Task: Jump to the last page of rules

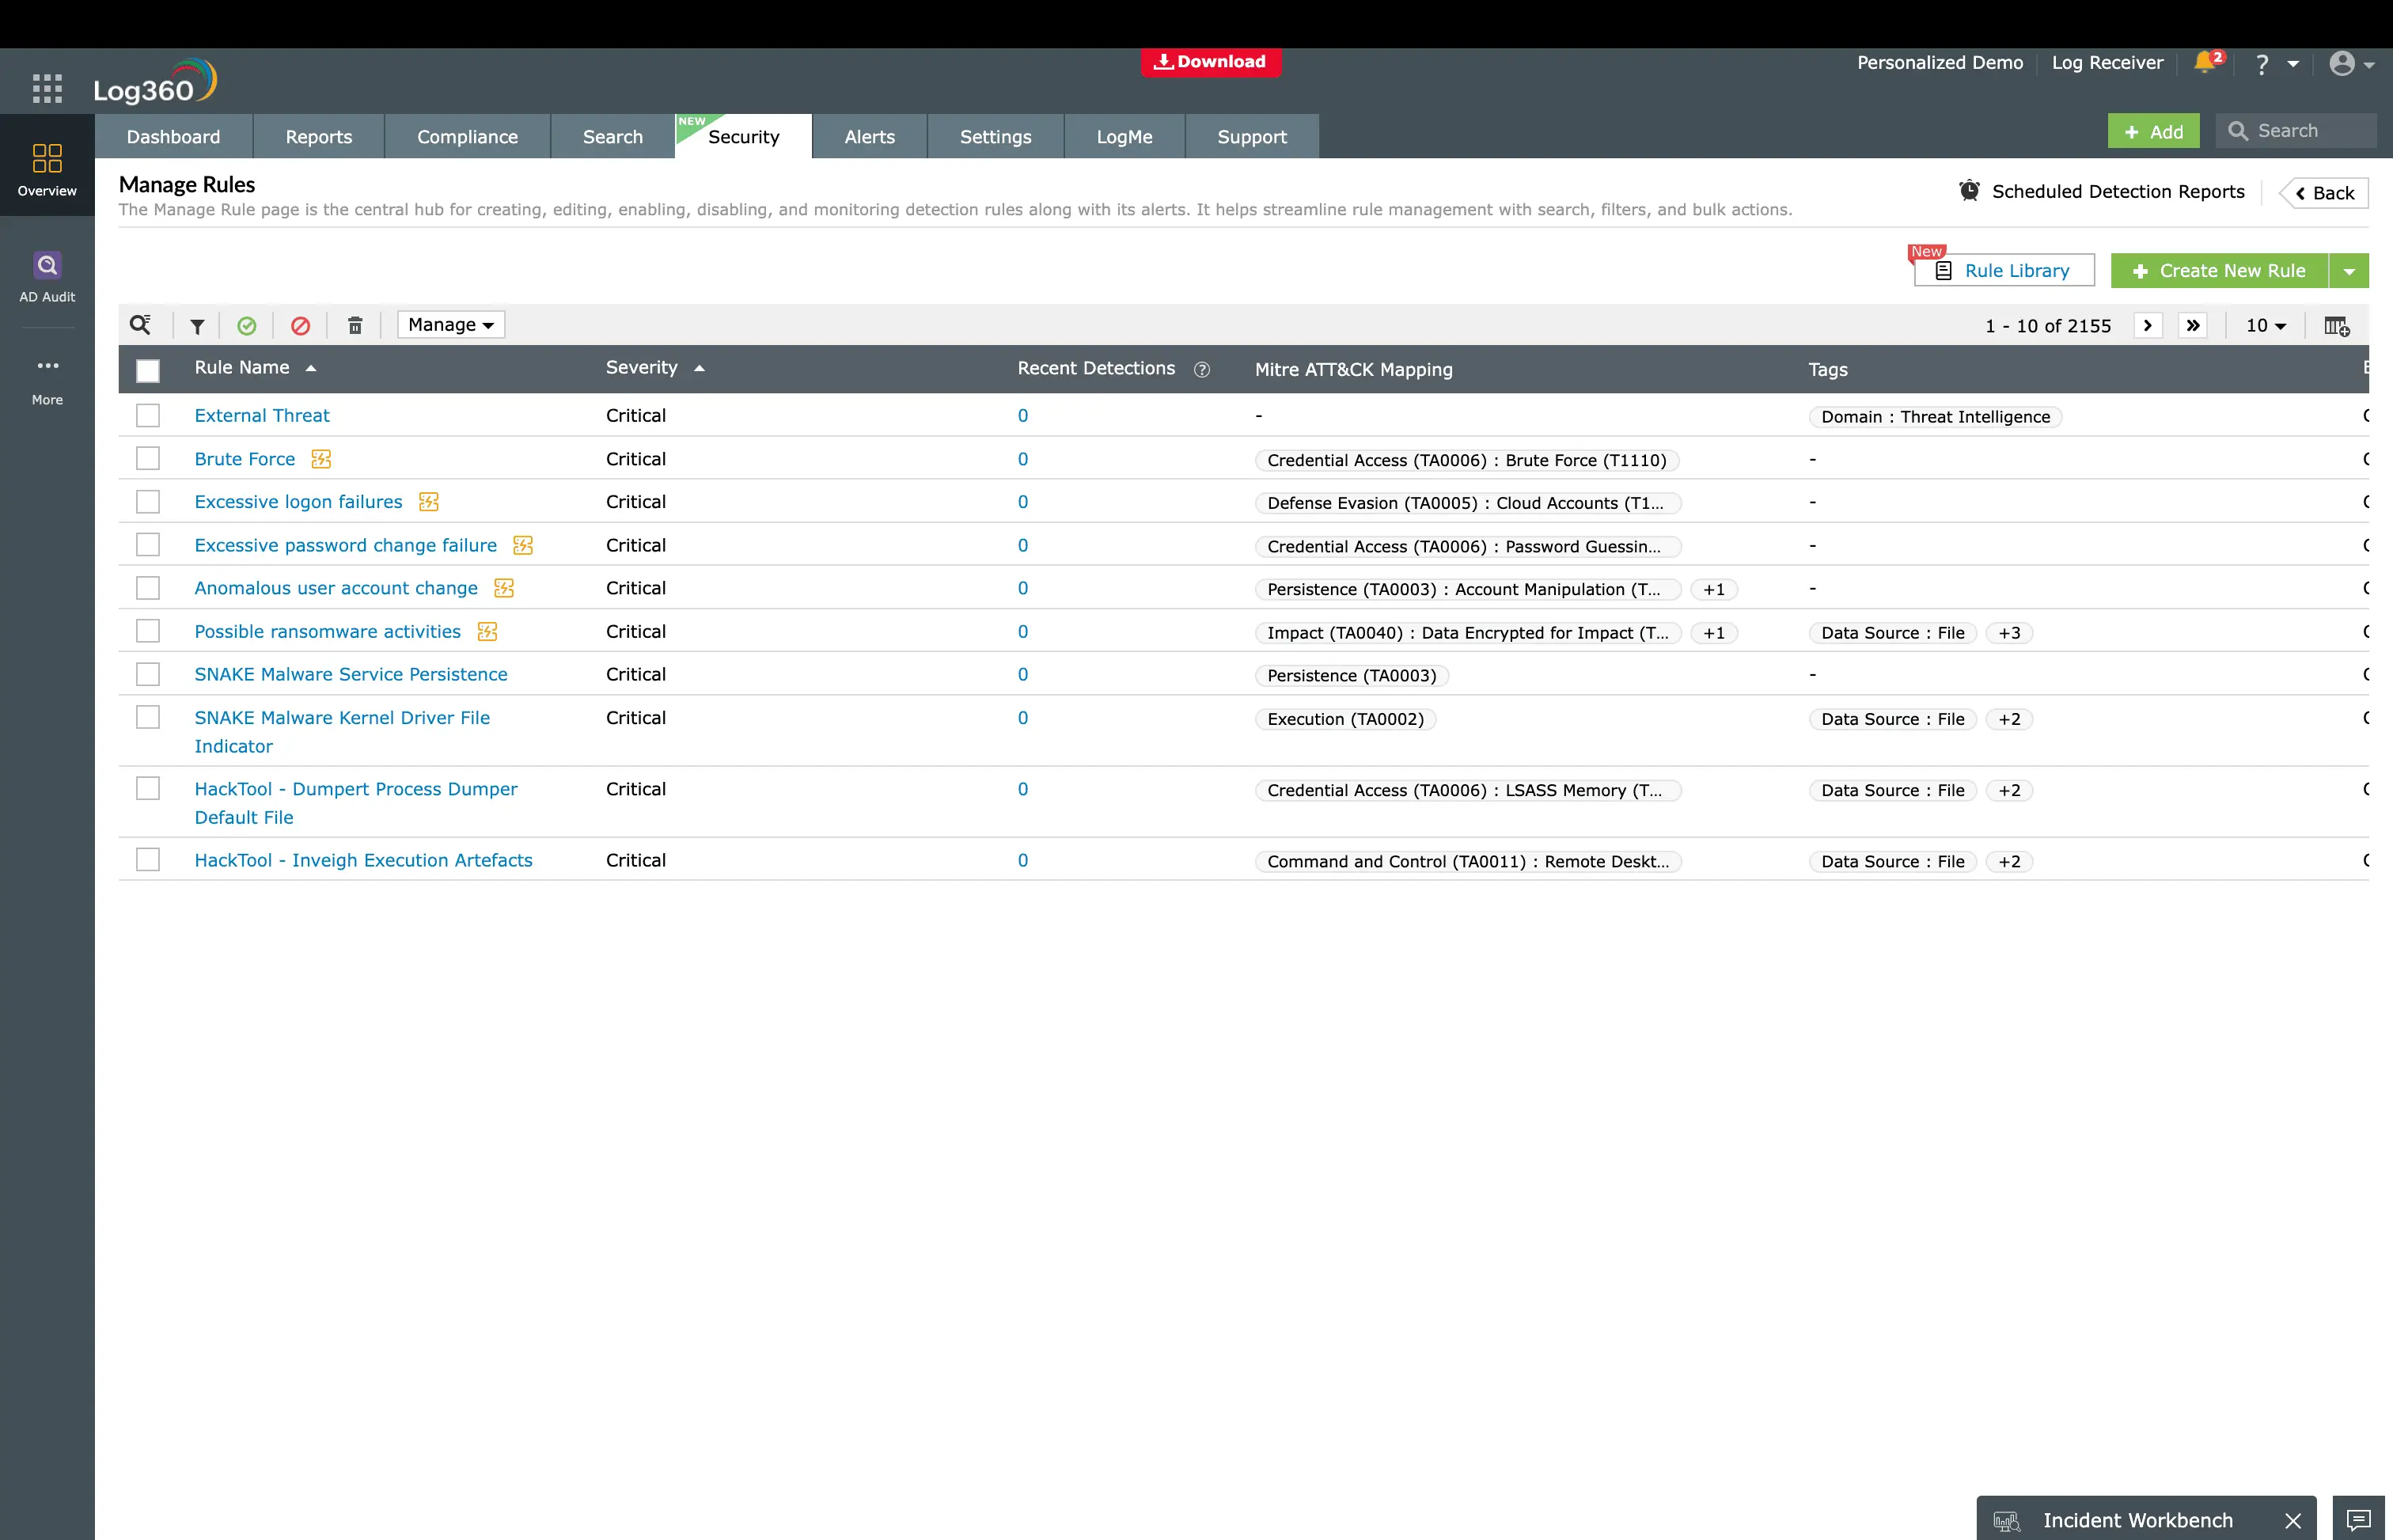Action: coord(2193,326)
